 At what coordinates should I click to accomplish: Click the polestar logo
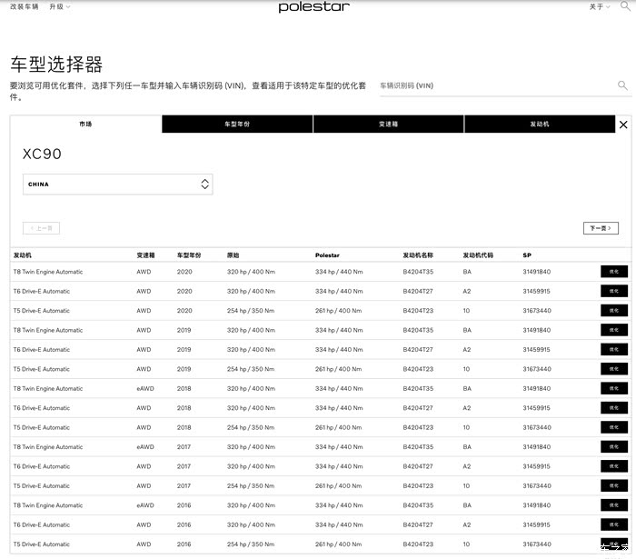click(314, 7)
